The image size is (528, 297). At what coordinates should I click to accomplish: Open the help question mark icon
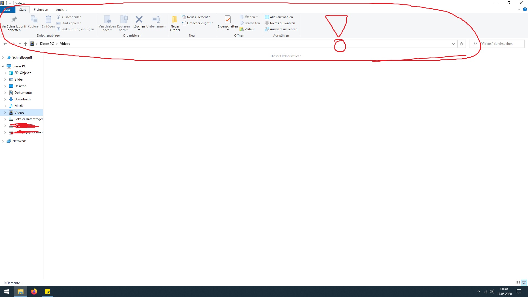point(525,9)
